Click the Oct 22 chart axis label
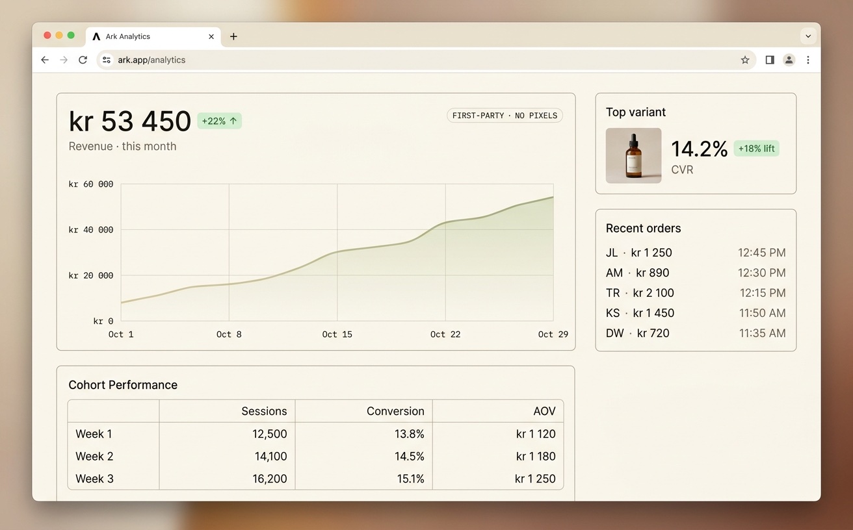This screenshot has height=530, width=853. [x=445, y=334]
